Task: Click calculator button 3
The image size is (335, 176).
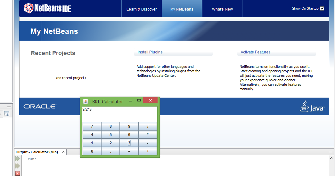Action: click(x=129, y=143)
